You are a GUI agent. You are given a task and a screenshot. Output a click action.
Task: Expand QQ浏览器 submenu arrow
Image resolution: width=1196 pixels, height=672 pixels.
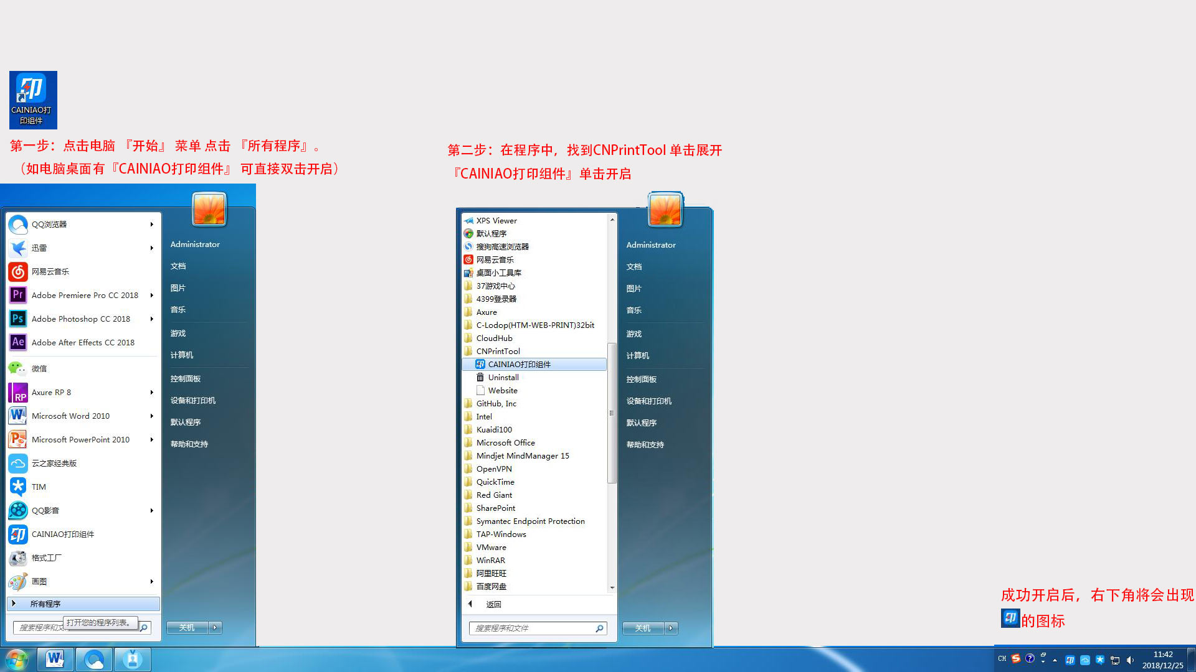(151, 225)
